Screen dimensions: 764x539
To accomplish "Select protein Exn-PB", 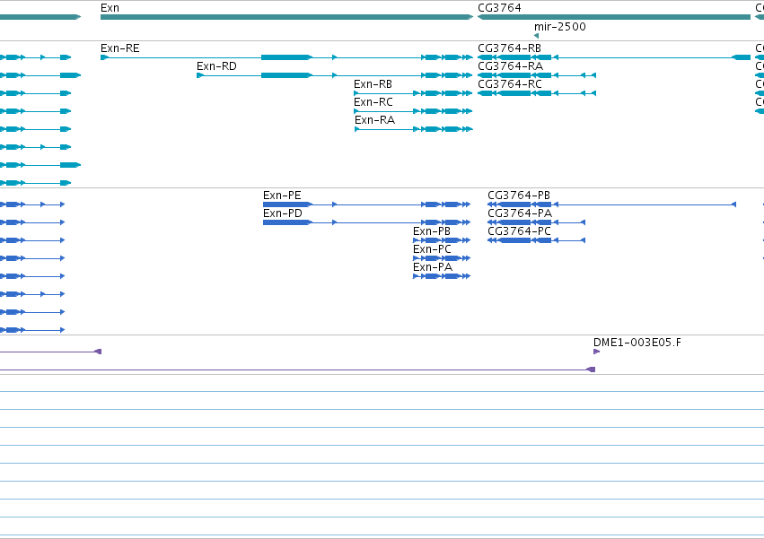I will (442, 240).
